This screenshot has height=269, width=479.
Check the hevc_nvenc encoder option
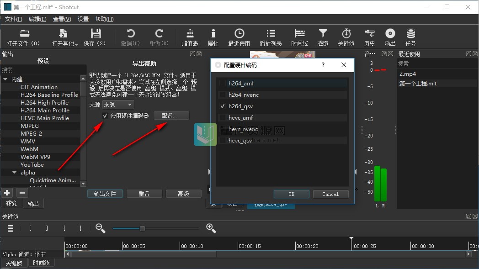pos(223,129)
